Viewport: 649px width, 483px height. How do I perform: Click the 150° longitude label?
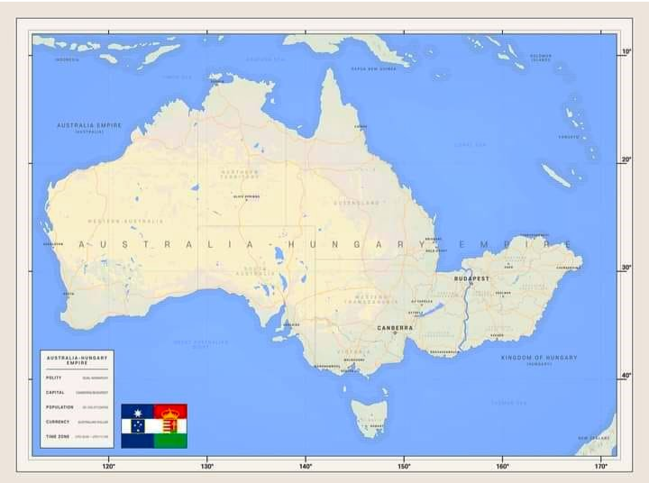coord(405,467)
